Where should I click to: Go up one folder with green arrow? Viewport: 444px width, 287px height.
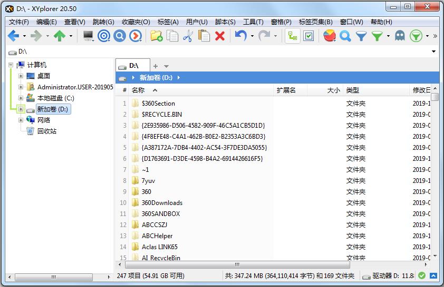60,36
